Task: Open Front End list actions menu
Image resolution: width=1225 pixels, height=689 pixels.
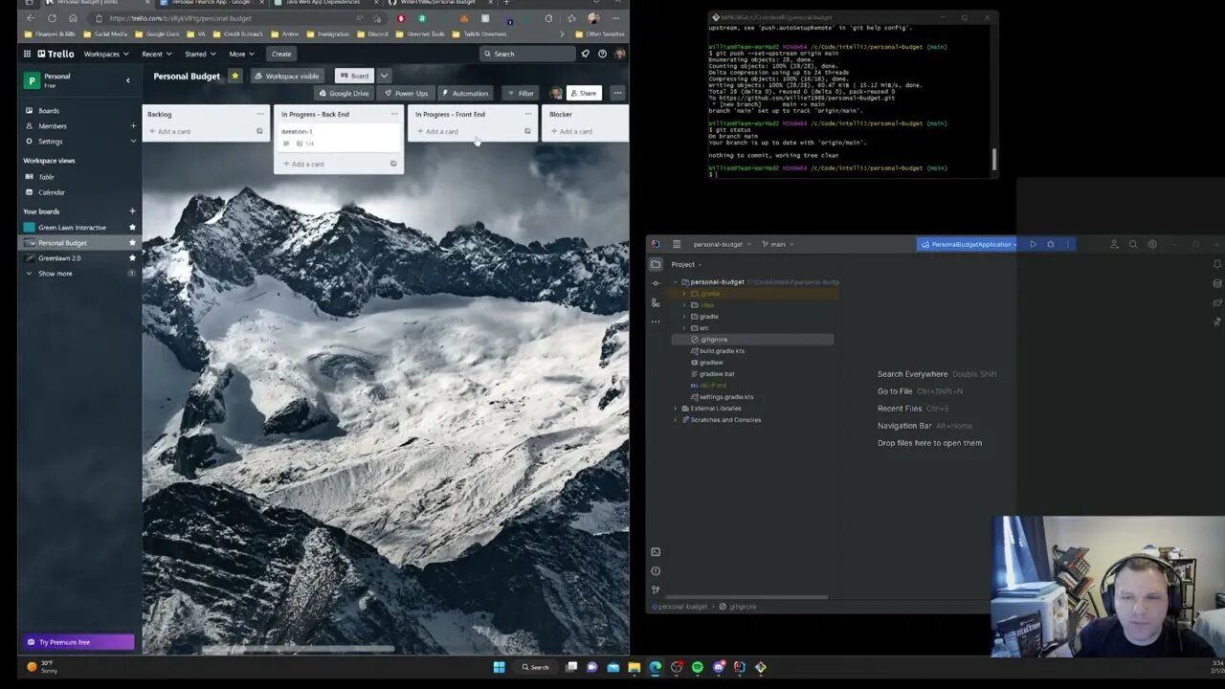Action: 527,114
